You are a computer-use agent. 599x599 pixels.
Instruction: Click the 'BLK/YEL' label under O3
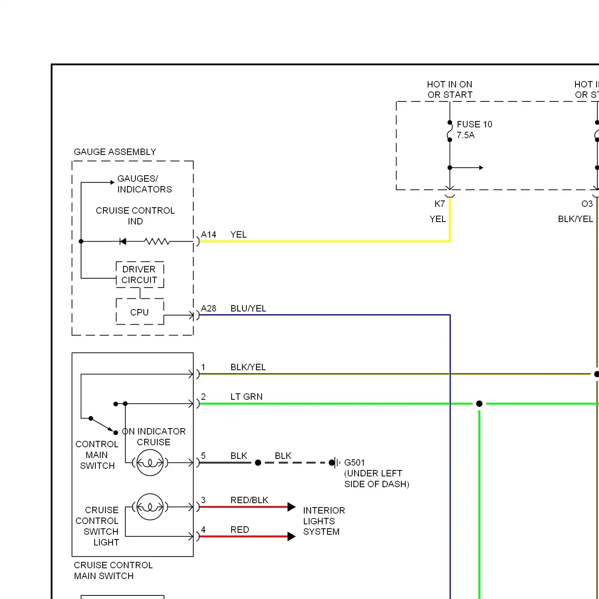point(575,219)
